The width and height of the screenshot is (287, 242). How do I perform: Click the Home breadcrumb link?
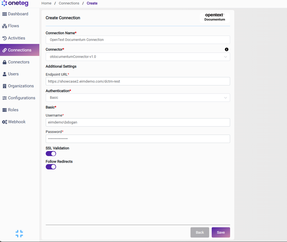46,3
